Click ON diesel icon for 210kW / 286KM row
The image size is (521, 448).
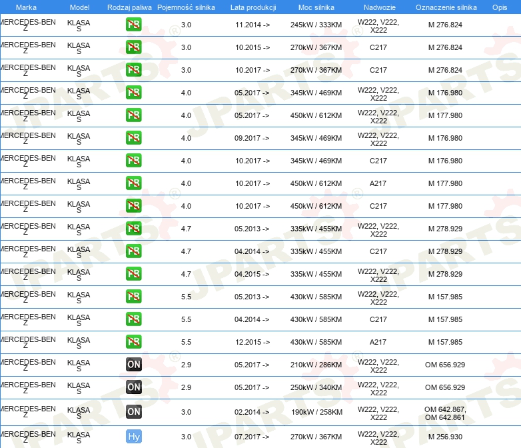coord(134,364)
